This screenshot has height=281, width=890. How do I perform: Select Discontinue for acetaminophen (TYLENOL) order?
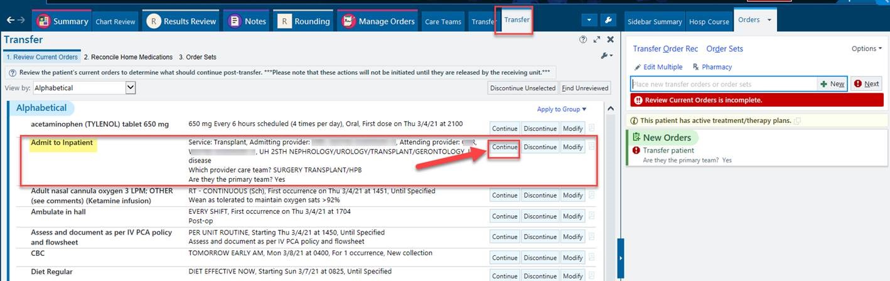tap(540, 128)
